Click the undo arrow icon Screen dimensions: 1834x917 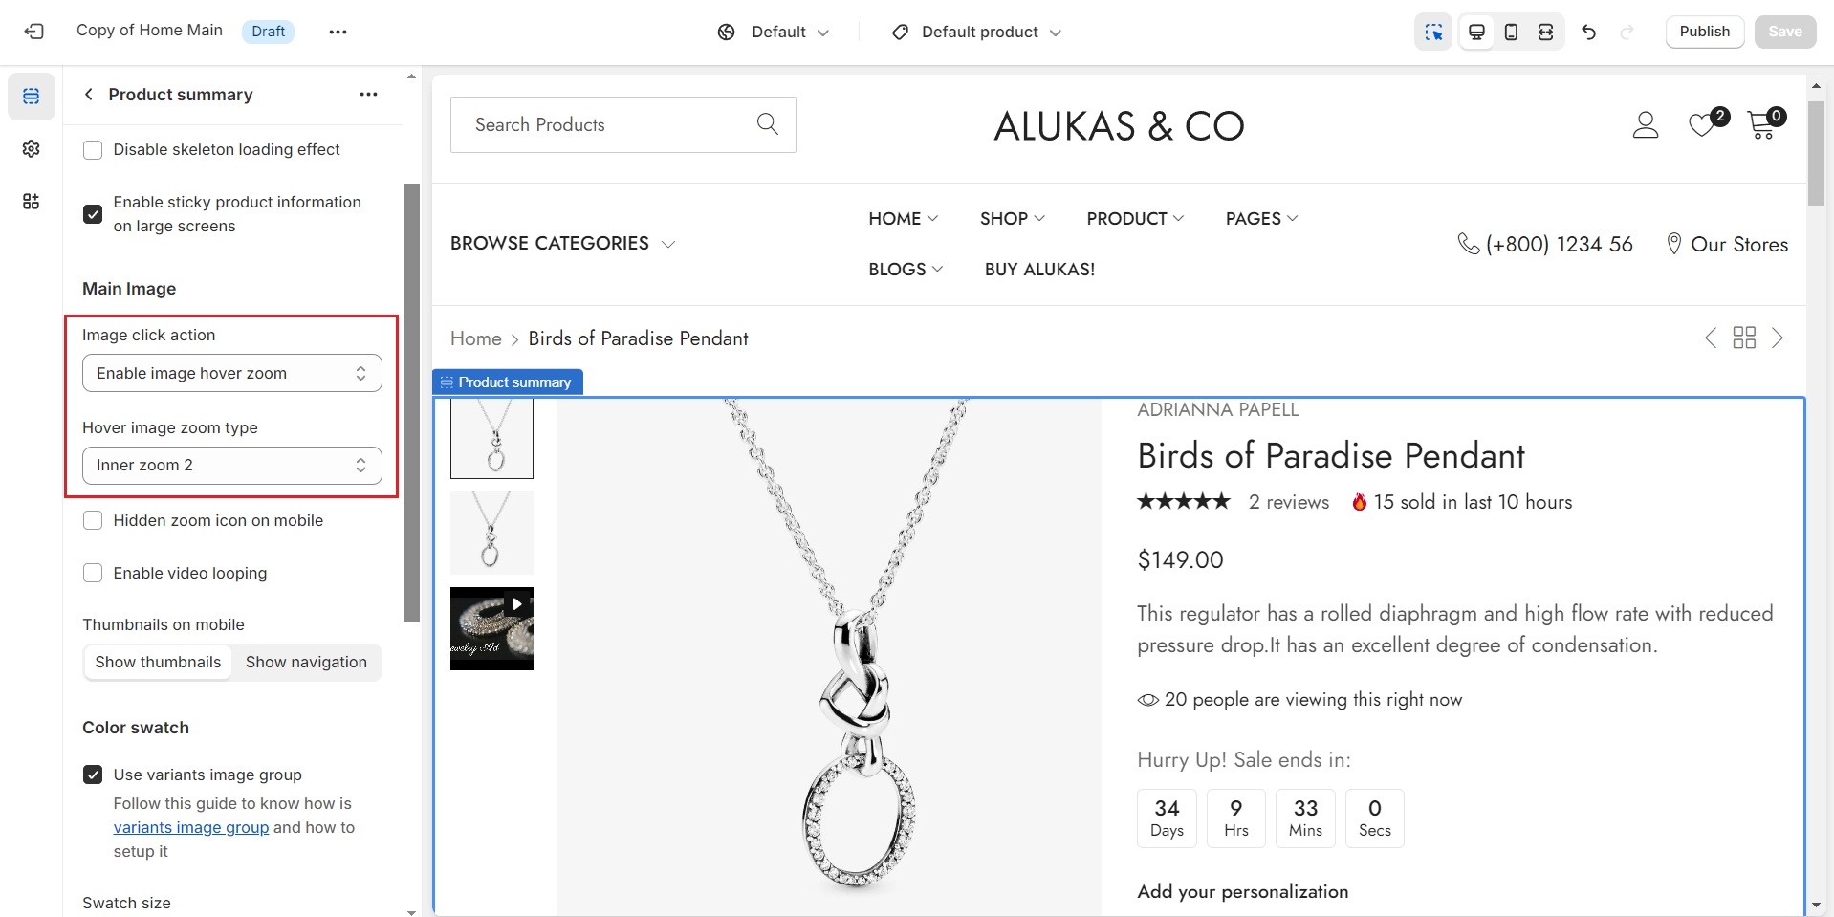click(x=1588, y=32)
